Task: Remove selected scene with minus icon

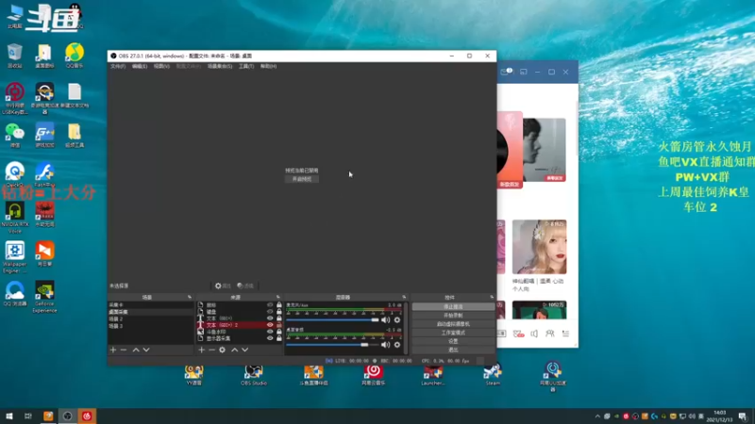Action: point(124,350)
